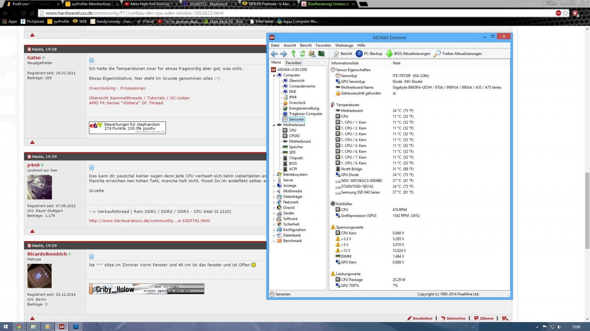Image resolution: width=590 pixels, height=331 pixels.
Task: Expand the Datenträger node
Action: pyautogui.click(x=274, y=197)
